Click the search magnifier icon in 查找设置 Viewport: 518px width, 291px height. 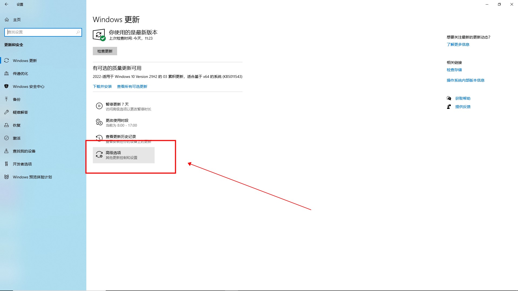coord(78,32)
